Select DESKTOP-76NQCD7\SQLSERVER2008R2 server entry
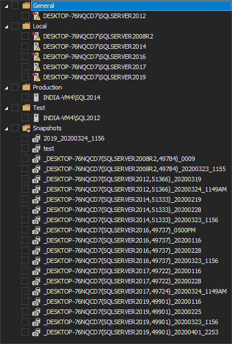The width and height of the screenshot is (232, 344). coord(98,36)
